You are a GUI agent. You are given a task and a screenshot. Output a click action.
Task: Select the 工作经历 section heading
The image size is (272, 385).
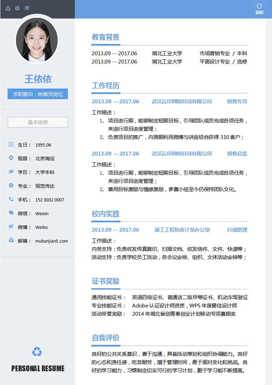[106, 85]
